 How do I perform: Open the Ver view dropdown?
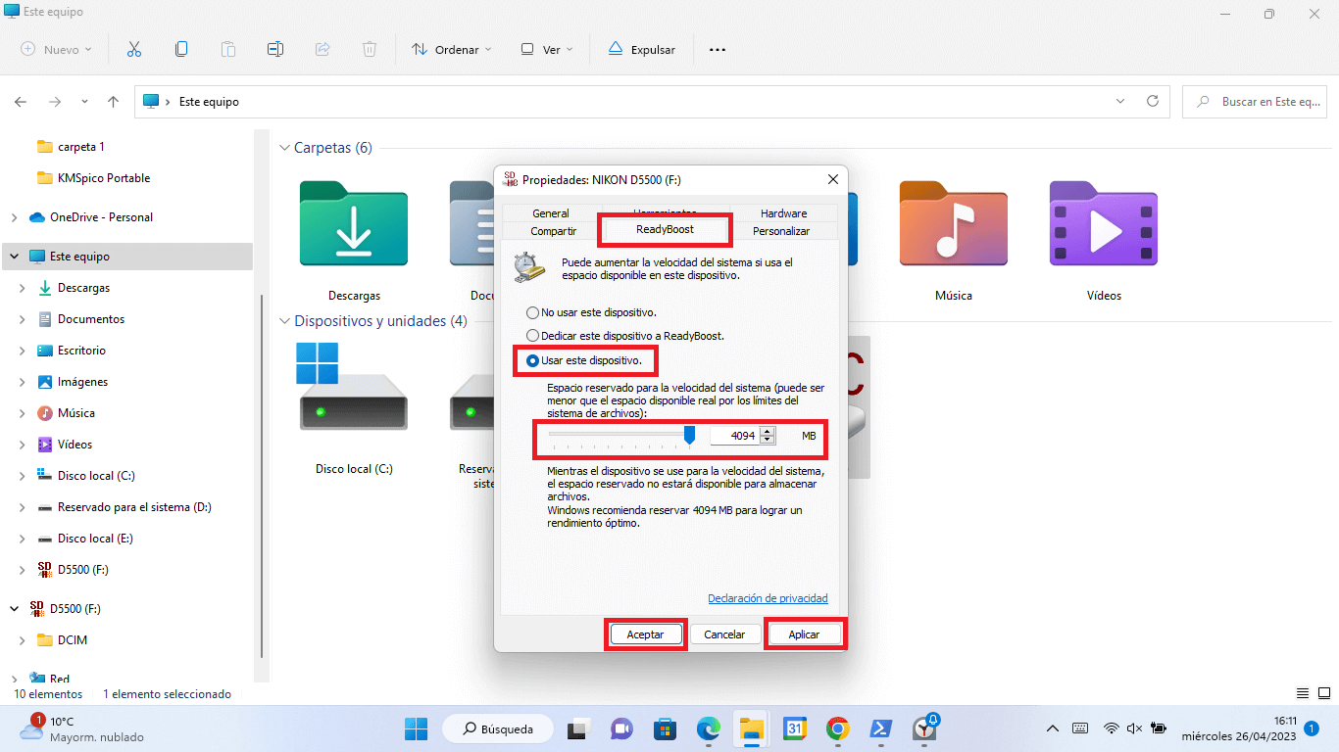(x=547, y=49)
